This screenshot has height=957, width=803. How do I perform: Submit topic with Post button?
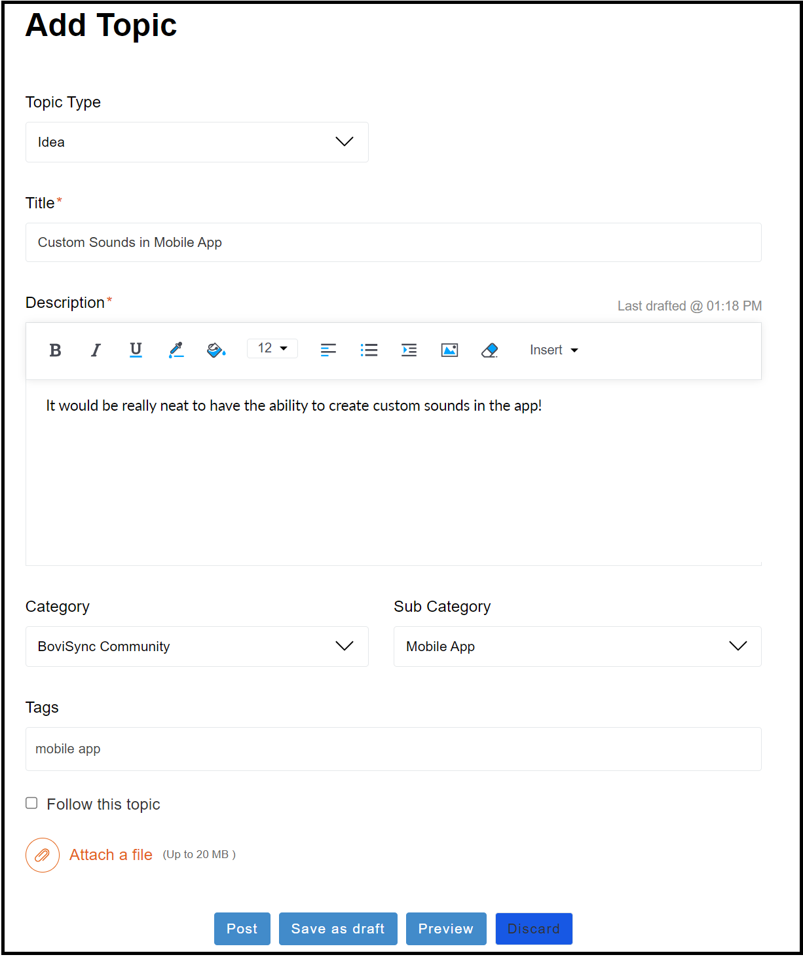(x=242, y=929)
